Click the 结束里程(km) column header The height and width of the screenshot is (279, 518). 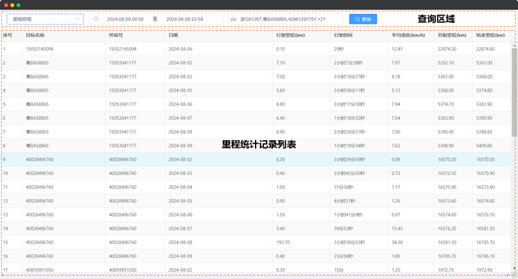490,35
